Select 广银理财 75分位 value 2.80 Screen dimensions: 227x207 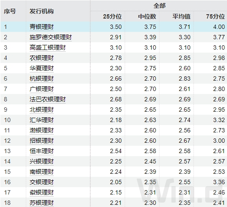pyautogui.click(x=219, y=89)
